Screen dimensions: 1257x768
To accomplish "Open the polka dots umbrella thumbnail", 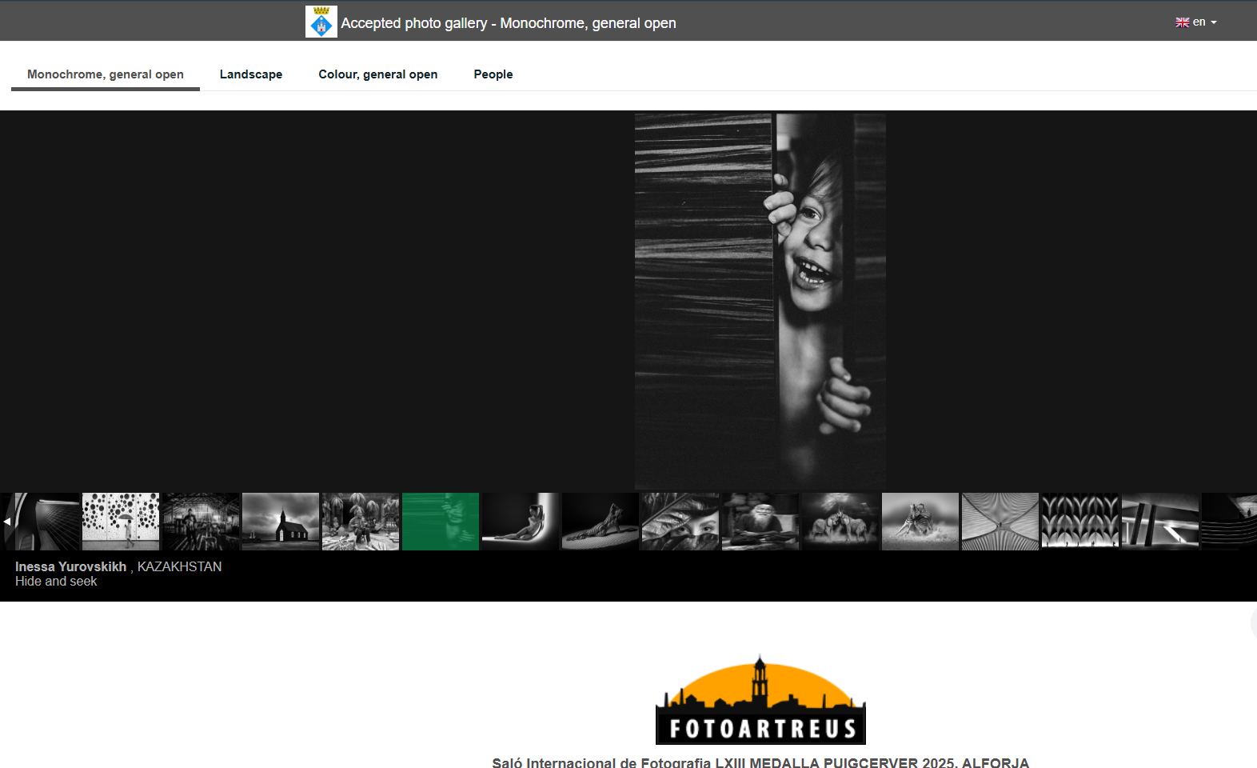I will tap(121, 522).
